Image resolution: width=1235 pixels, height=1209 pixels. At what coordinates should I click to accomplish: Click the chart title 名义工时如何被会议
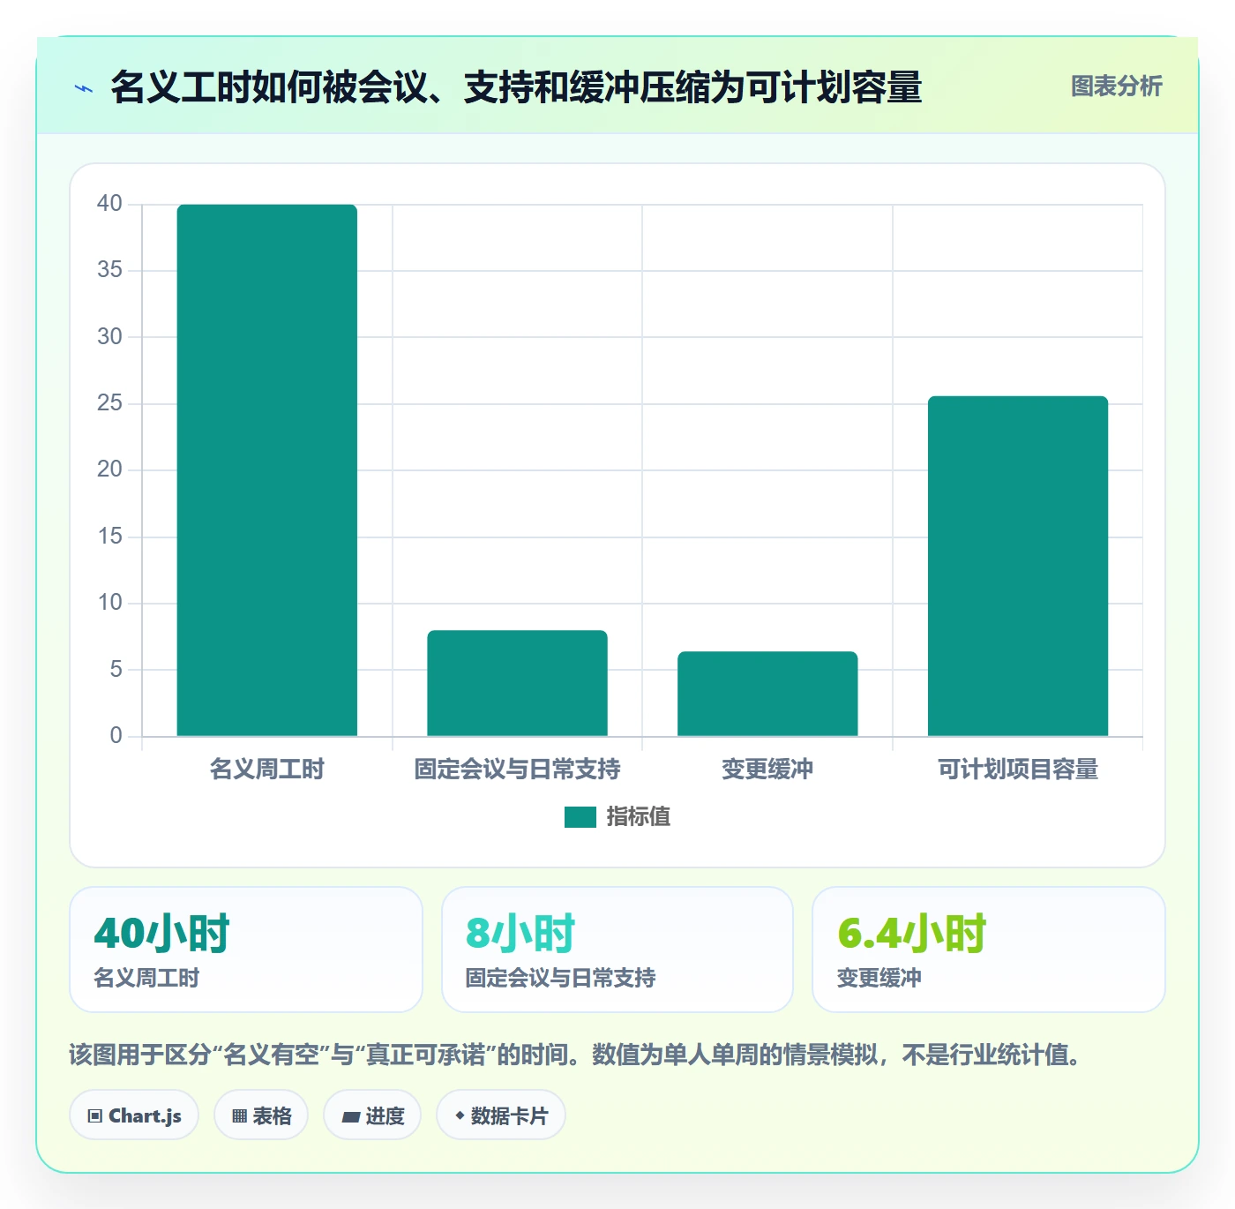tap(516, 87)
